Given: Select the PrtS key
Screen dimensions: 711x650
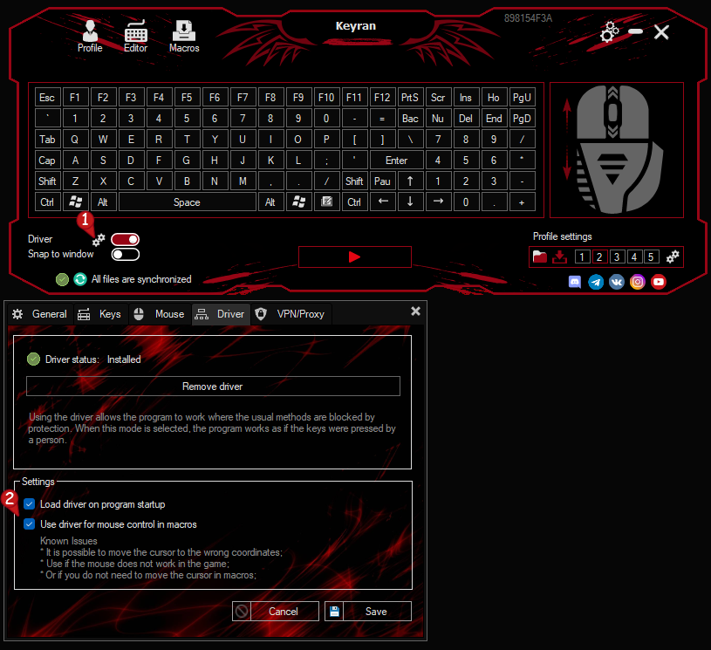Looking at the screenshot, I should (410, 98).
